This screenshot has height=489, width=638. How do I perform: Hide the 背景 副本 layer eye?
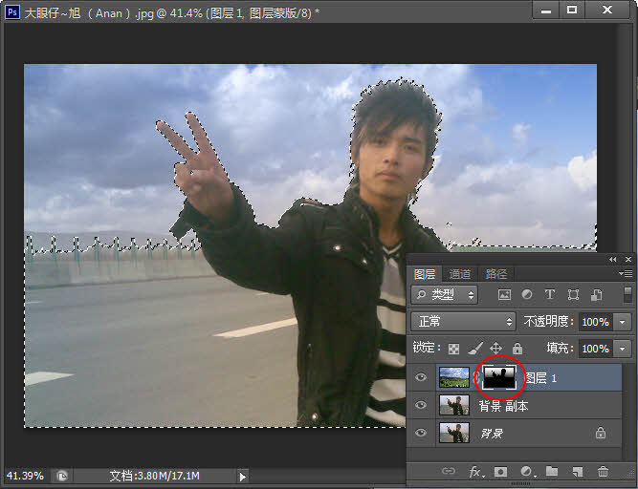(x=421, y=406)
